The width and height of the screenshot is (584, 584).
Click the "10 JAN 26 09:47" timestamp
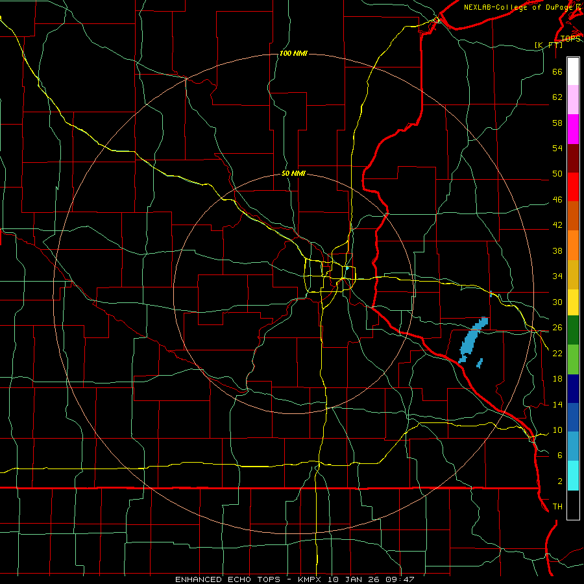pyautogui.click(x=371, y=579)
